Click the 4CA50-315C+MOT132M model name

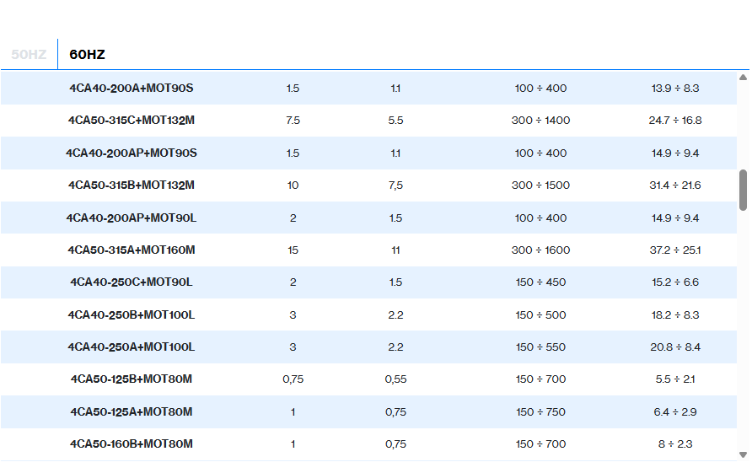(131, 121)
